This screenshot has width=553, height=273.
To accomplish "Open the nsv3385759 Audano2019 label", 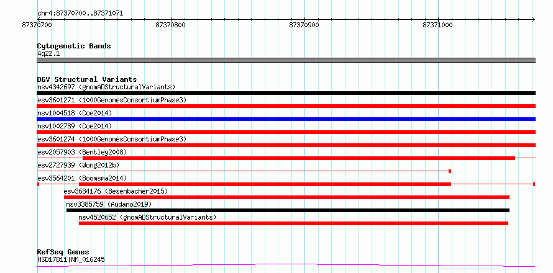I will (x=109, y=204).
